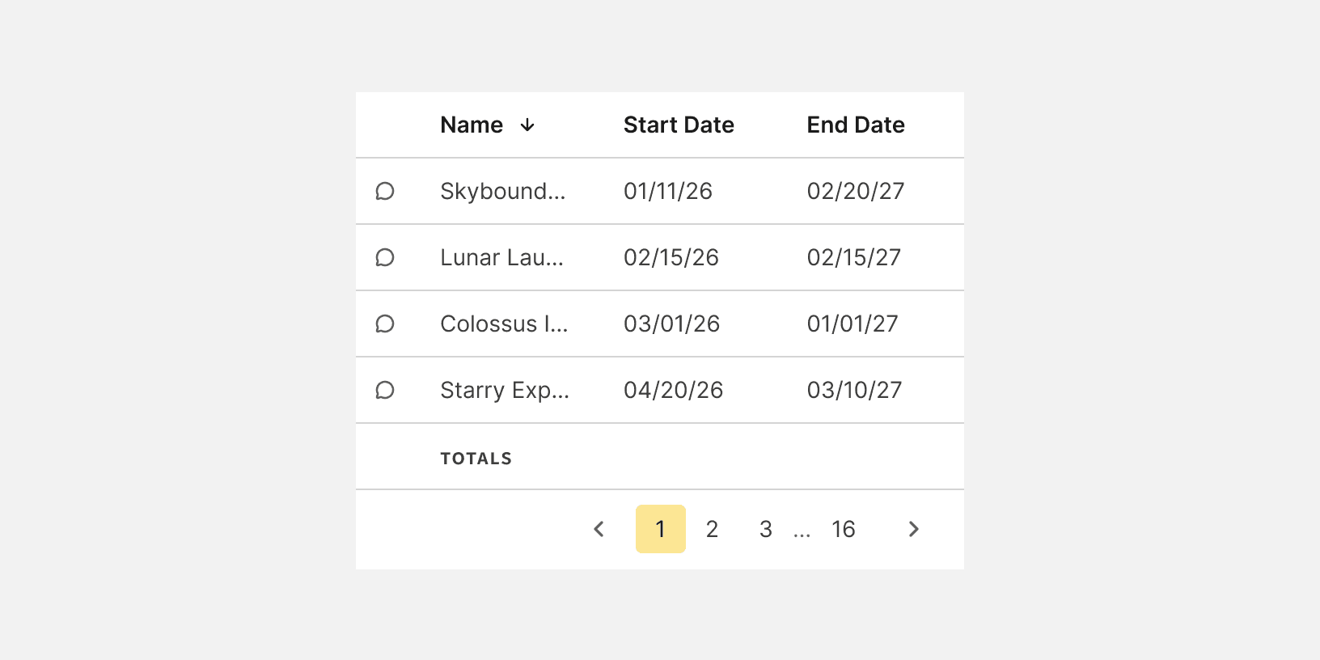1320x660 pixels.
Task: Open comments for the Skybound row
Action: point(385,191)
